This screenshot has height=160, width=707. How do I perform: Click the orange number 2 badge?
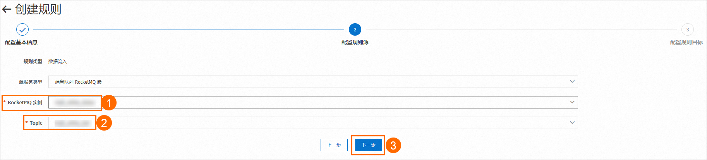coord(104,123)
